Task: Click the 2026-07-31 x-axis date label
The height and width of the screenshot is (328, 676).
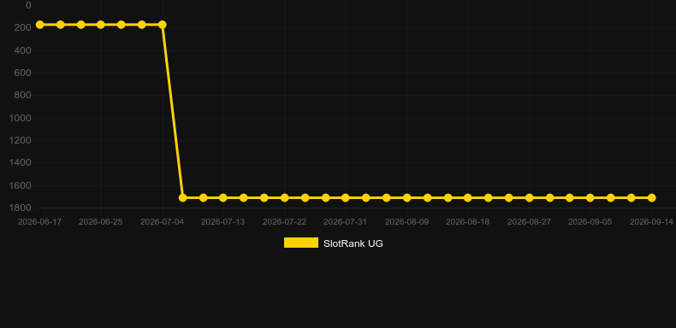Action: 345,222
